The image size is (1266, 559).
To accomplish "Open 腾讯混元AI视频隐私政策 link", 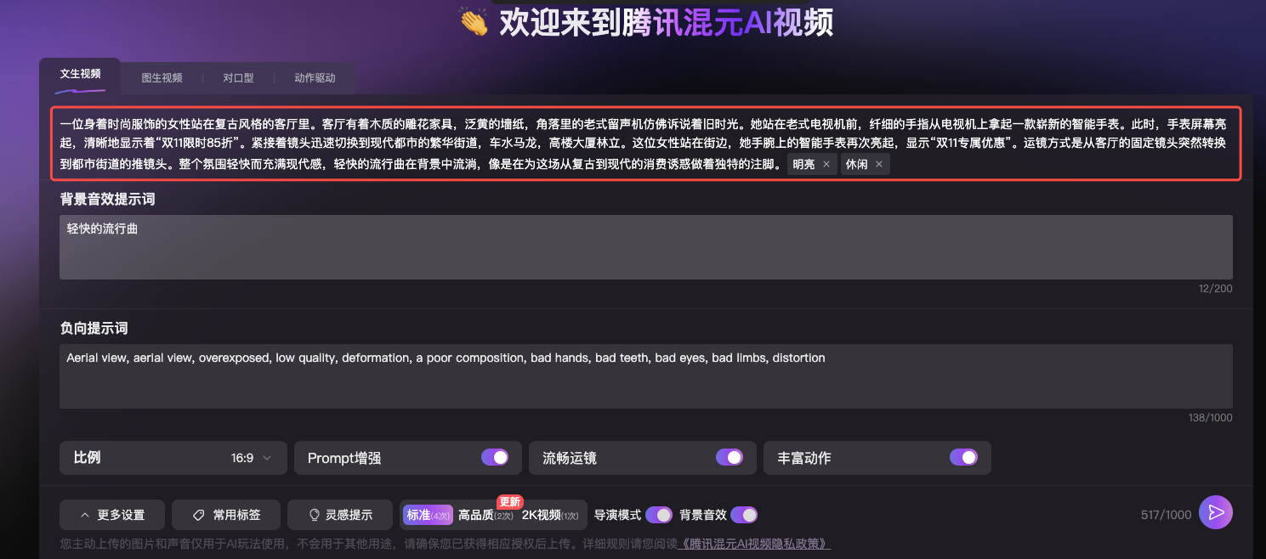I will tap(755, 544).
